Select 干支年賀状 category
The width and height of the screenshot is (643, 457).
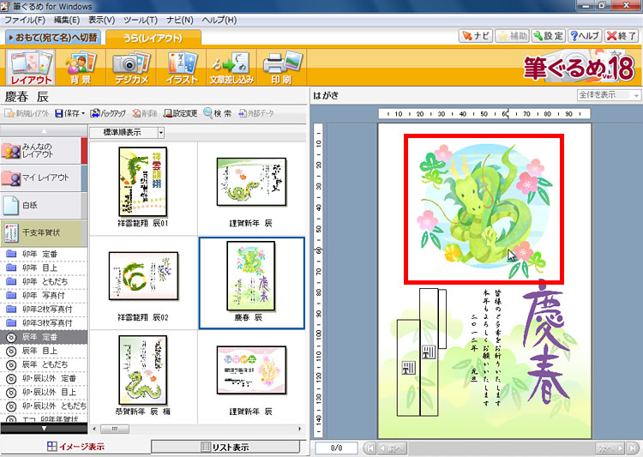pyautogui.click(x=44, y=232)
